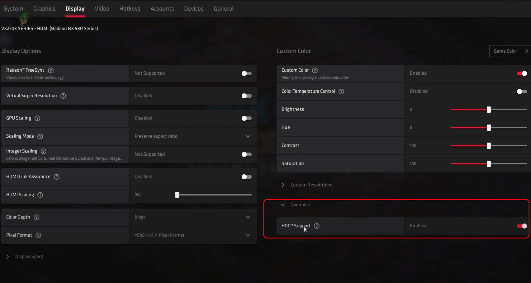Viewport: 531px width, 283px height.
Task: Open the Radeon FreeSync help tooltip icon
Action: tap(51, 70)
